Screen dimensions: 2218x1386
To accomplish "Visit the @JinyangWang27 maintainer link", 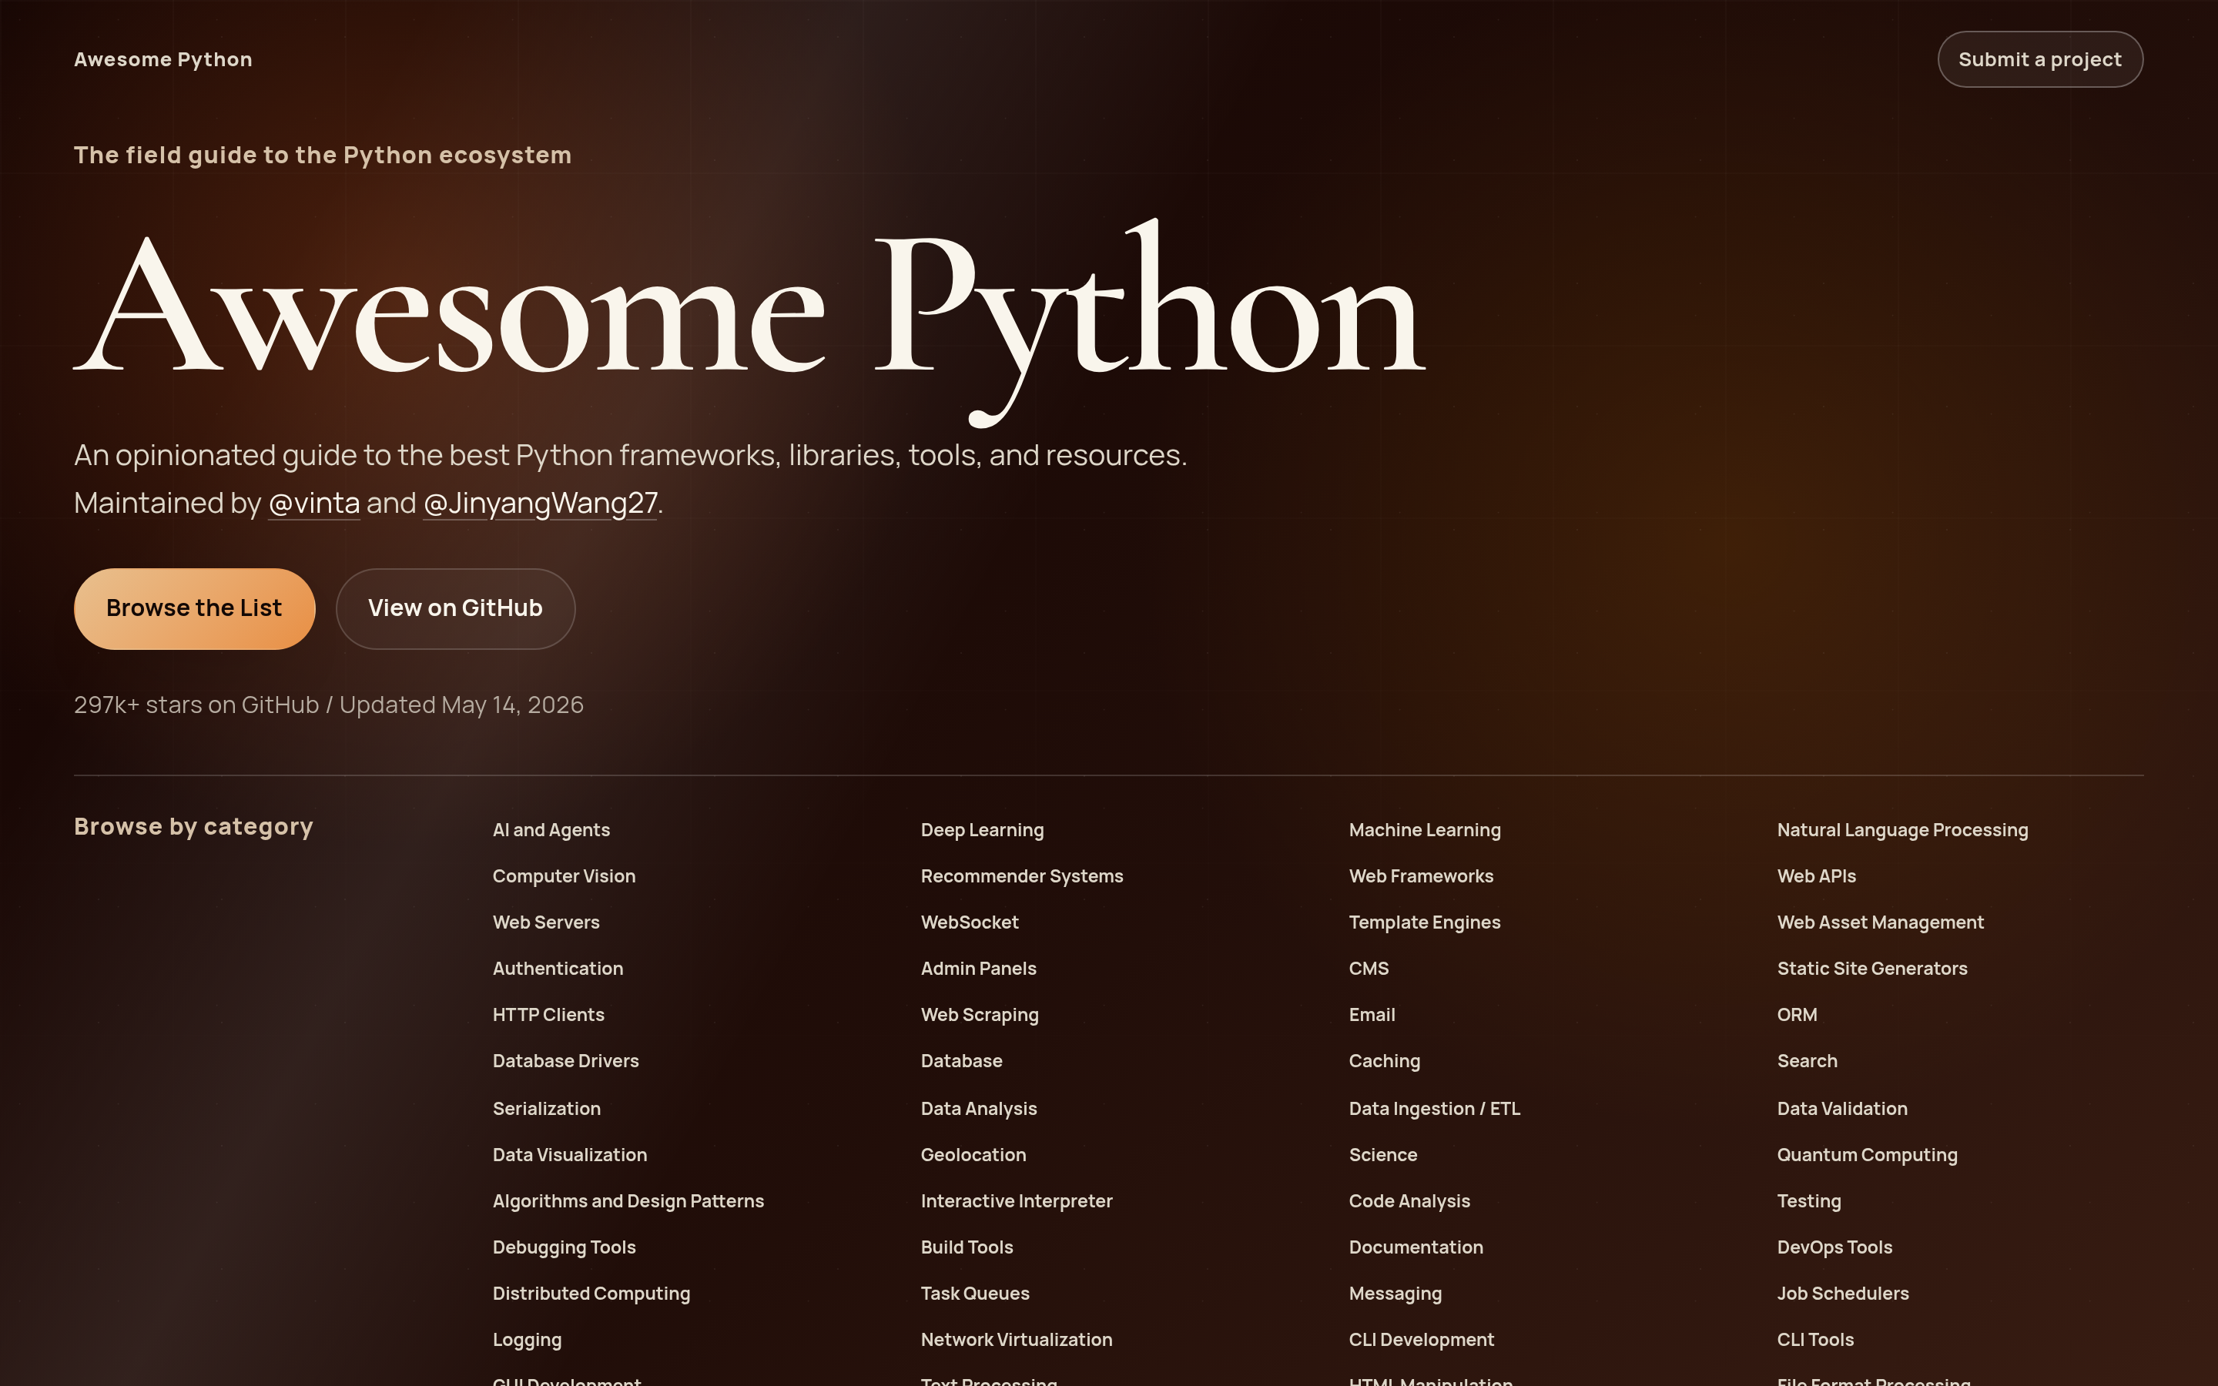I will click(x=540, y=504).
